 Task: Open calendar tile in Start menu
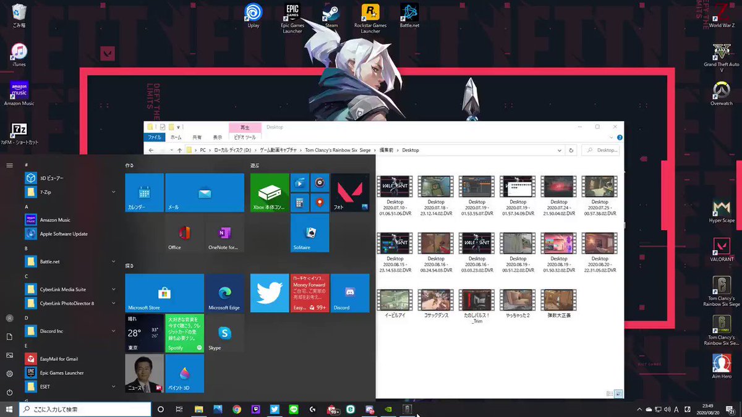pyautogui.click(x=144, y=193)
